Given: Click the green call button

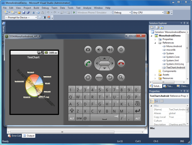Looking at the screenshot, I should click(x=88, y=63).
